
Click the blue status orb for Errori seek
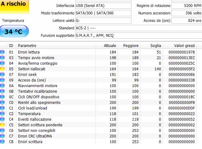(2, 74)
